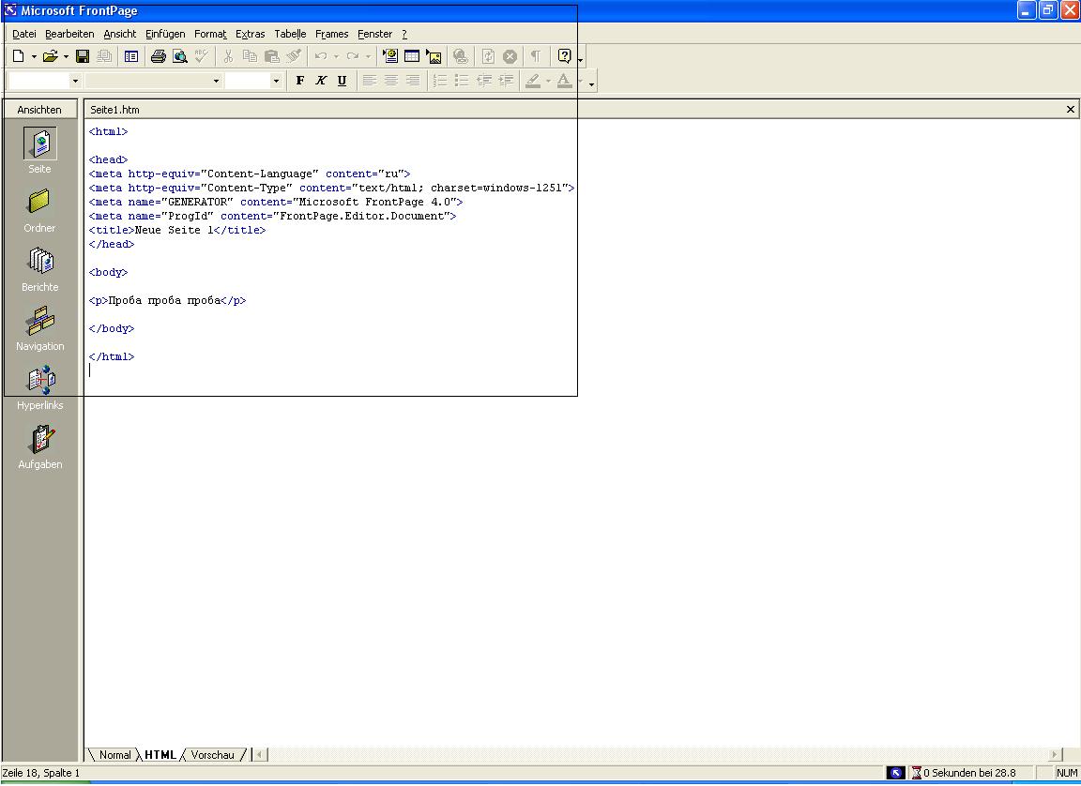Open the highlight color dropdown arrow

[x=548, y=81]
